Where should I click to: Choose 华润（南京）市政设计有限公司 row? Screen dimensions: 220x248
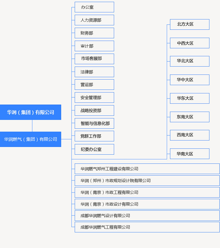coord(147,204)
